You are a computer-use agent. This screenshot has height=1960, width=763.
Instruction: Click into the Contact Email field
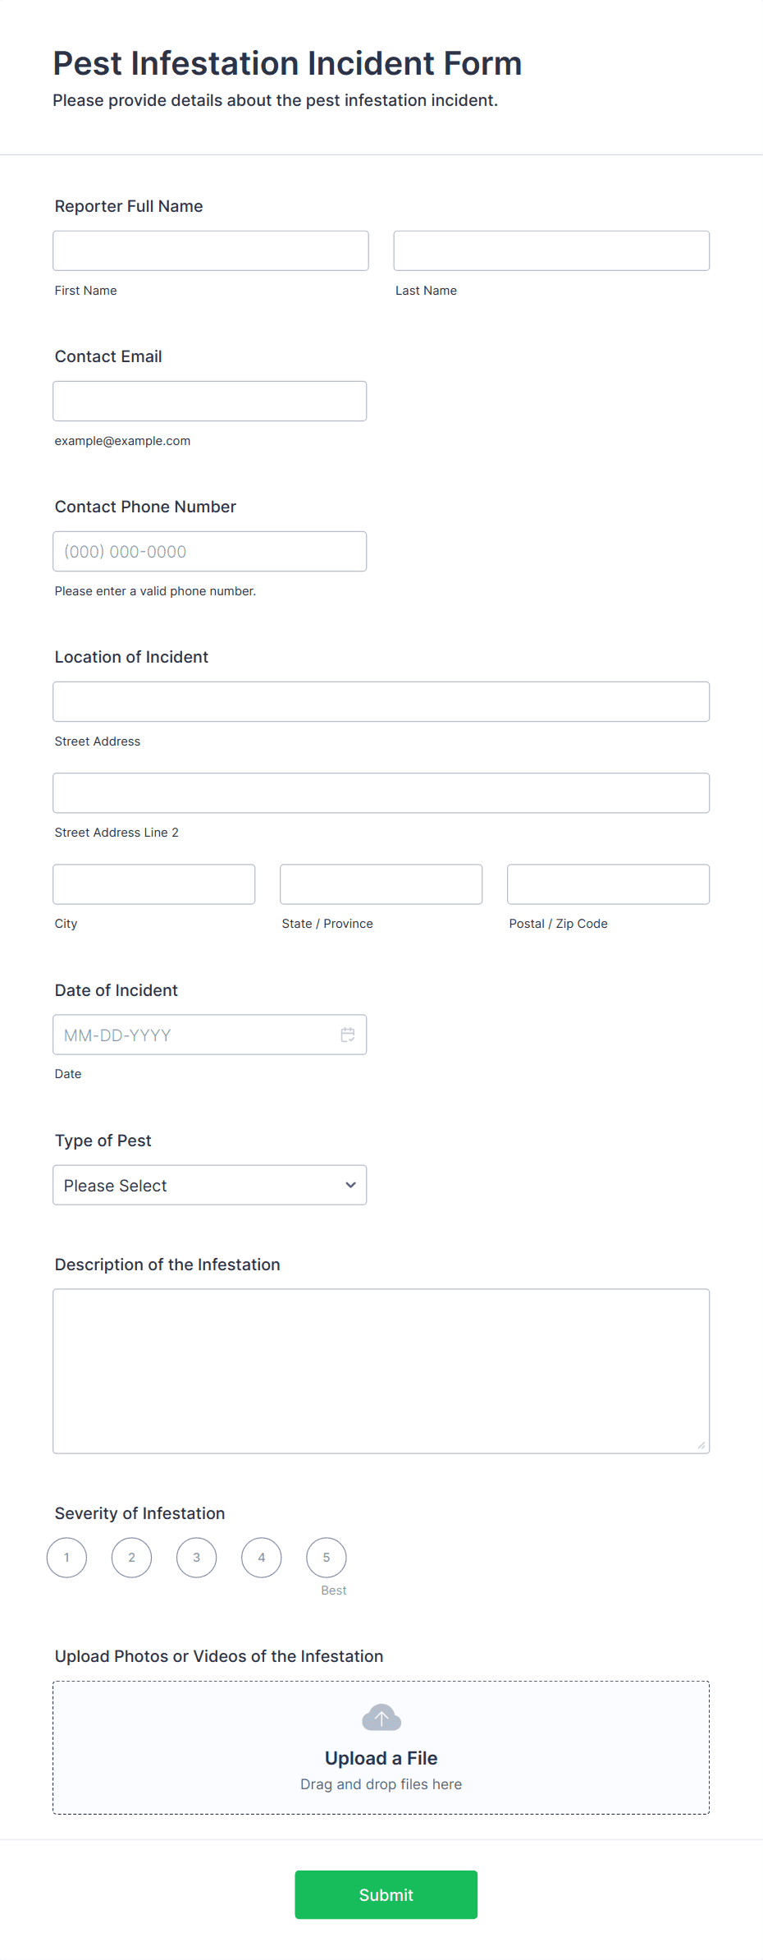pos(210,401)
